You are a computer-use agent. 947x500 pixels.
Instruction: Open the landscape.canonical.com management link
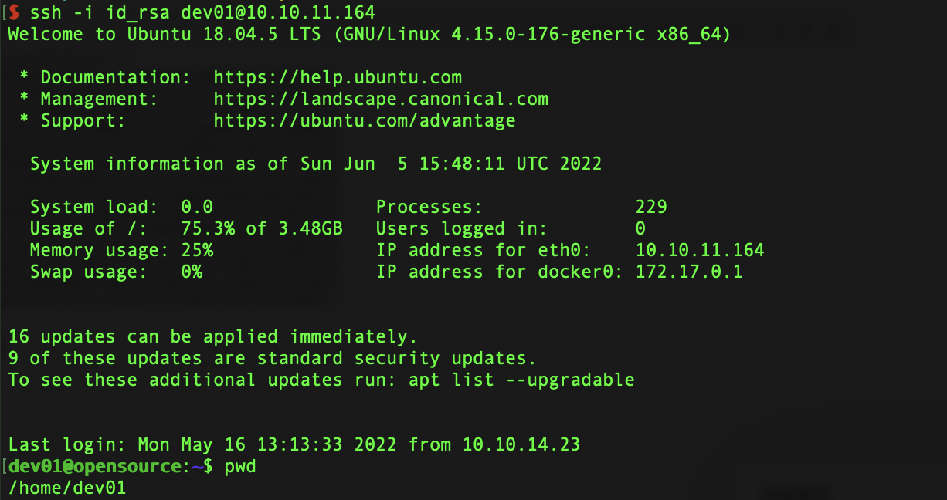click(x=381, y=99)
